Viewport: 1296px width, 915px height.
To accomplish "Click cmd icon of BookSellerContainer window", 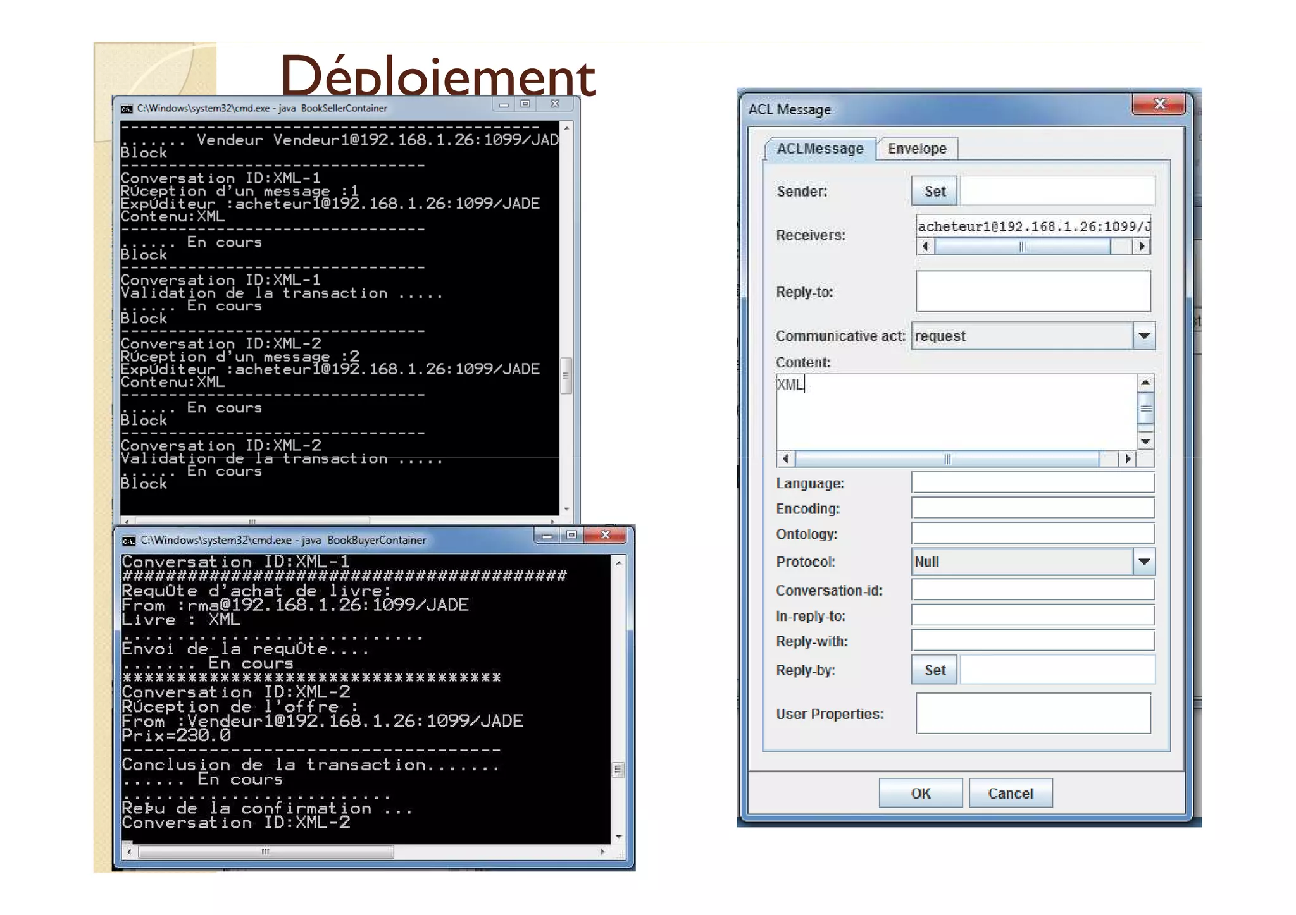I will coord(127,109).
